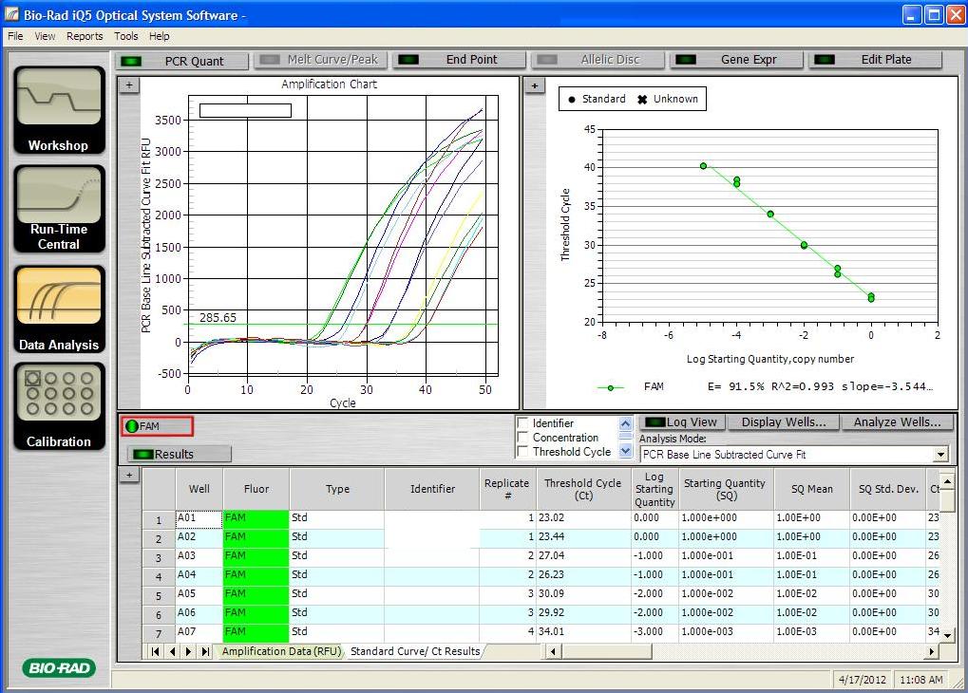This screenshot has width=968, height=693.
Task: Switch to the Gene Expr tab
Action: (736, 59)
